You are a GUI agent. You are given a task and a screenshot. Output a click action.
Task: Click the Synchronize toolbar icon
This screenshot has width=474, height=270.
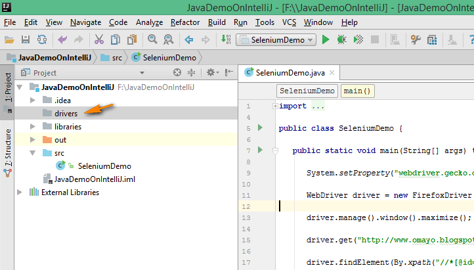pyautogui.click(x=42, y=39)
